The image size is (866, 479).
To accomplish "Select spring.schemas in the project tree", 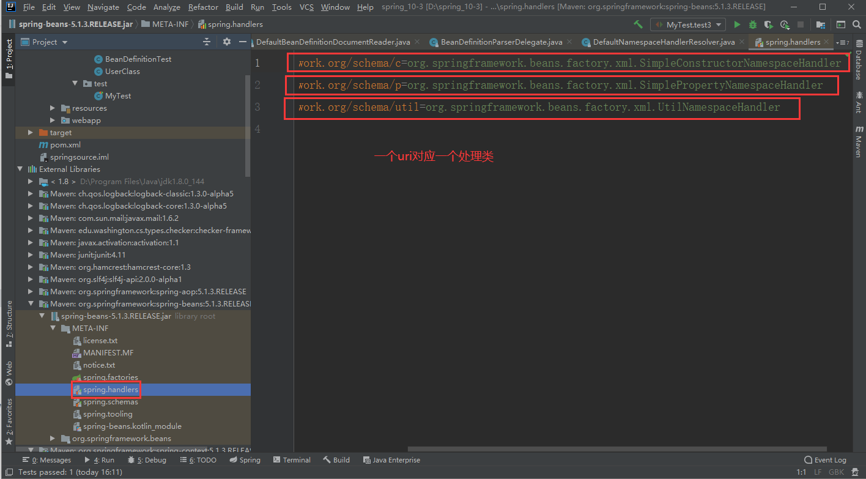I will pyautogui.click(x=111, y=402).
